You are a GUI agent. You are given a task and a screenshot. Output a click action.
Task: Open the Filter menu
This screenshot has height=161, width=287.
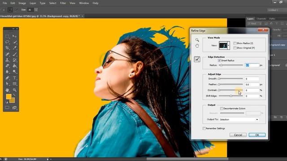point(63,3)
